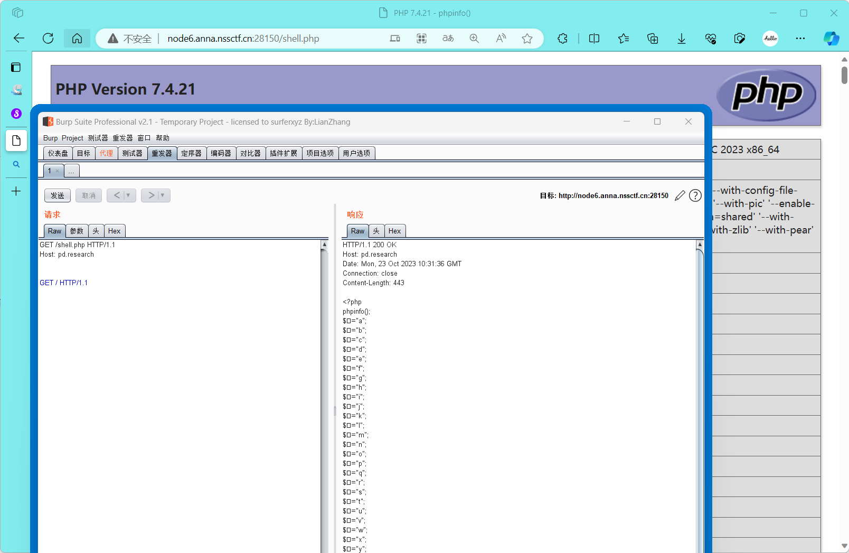
Task: Go to previous request in history
Action: pyautogui.click(x=117, y=195)
